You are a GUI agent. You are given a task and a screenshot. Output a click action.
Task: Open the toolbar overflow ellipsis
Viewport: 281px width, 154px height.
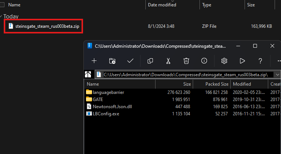(279, 61)
